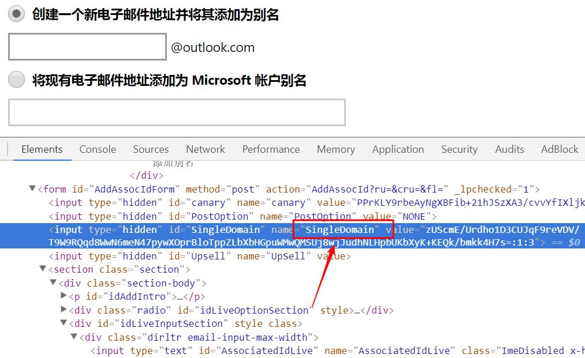Image resolution: width=585 pixels, height=358 pixels.
Task: Switch to the Console tab
Action: coord(98,149)
